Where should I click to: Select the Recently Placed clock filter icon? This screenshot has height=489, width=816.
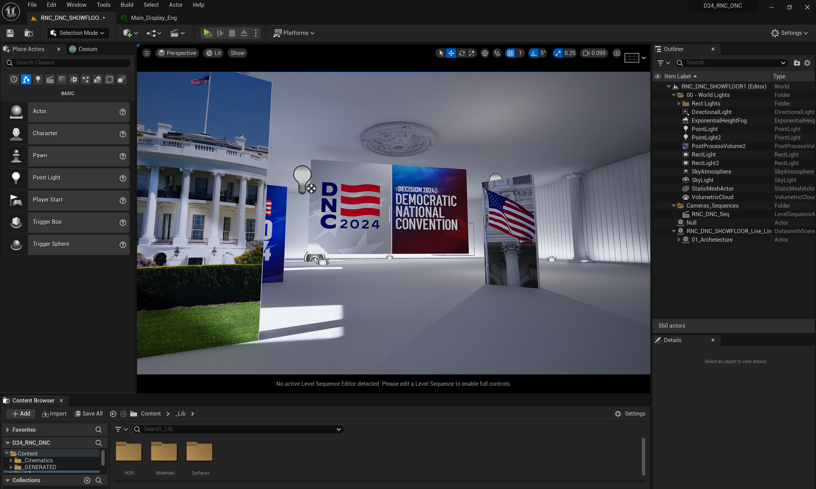14,79
